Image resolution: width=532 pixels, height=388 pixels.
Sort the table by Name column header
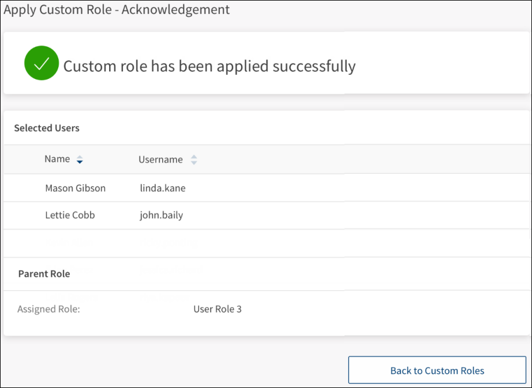pyautogui.click(x=57, y=159)
